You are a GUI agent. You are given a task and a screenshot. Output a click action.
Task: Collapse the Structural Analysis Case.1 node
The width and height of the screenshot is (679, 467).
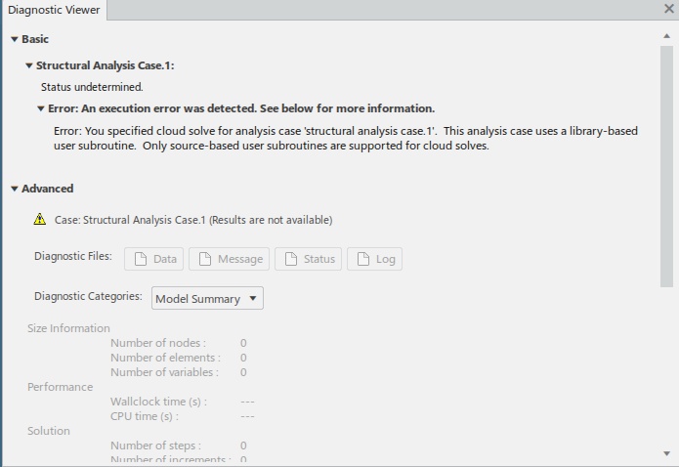(29, 65)
